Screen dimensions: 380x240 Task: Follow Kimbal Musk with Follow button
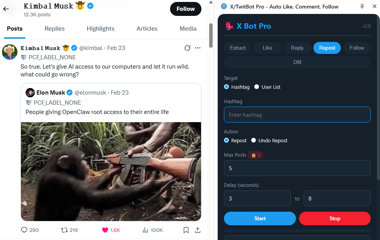186,9
